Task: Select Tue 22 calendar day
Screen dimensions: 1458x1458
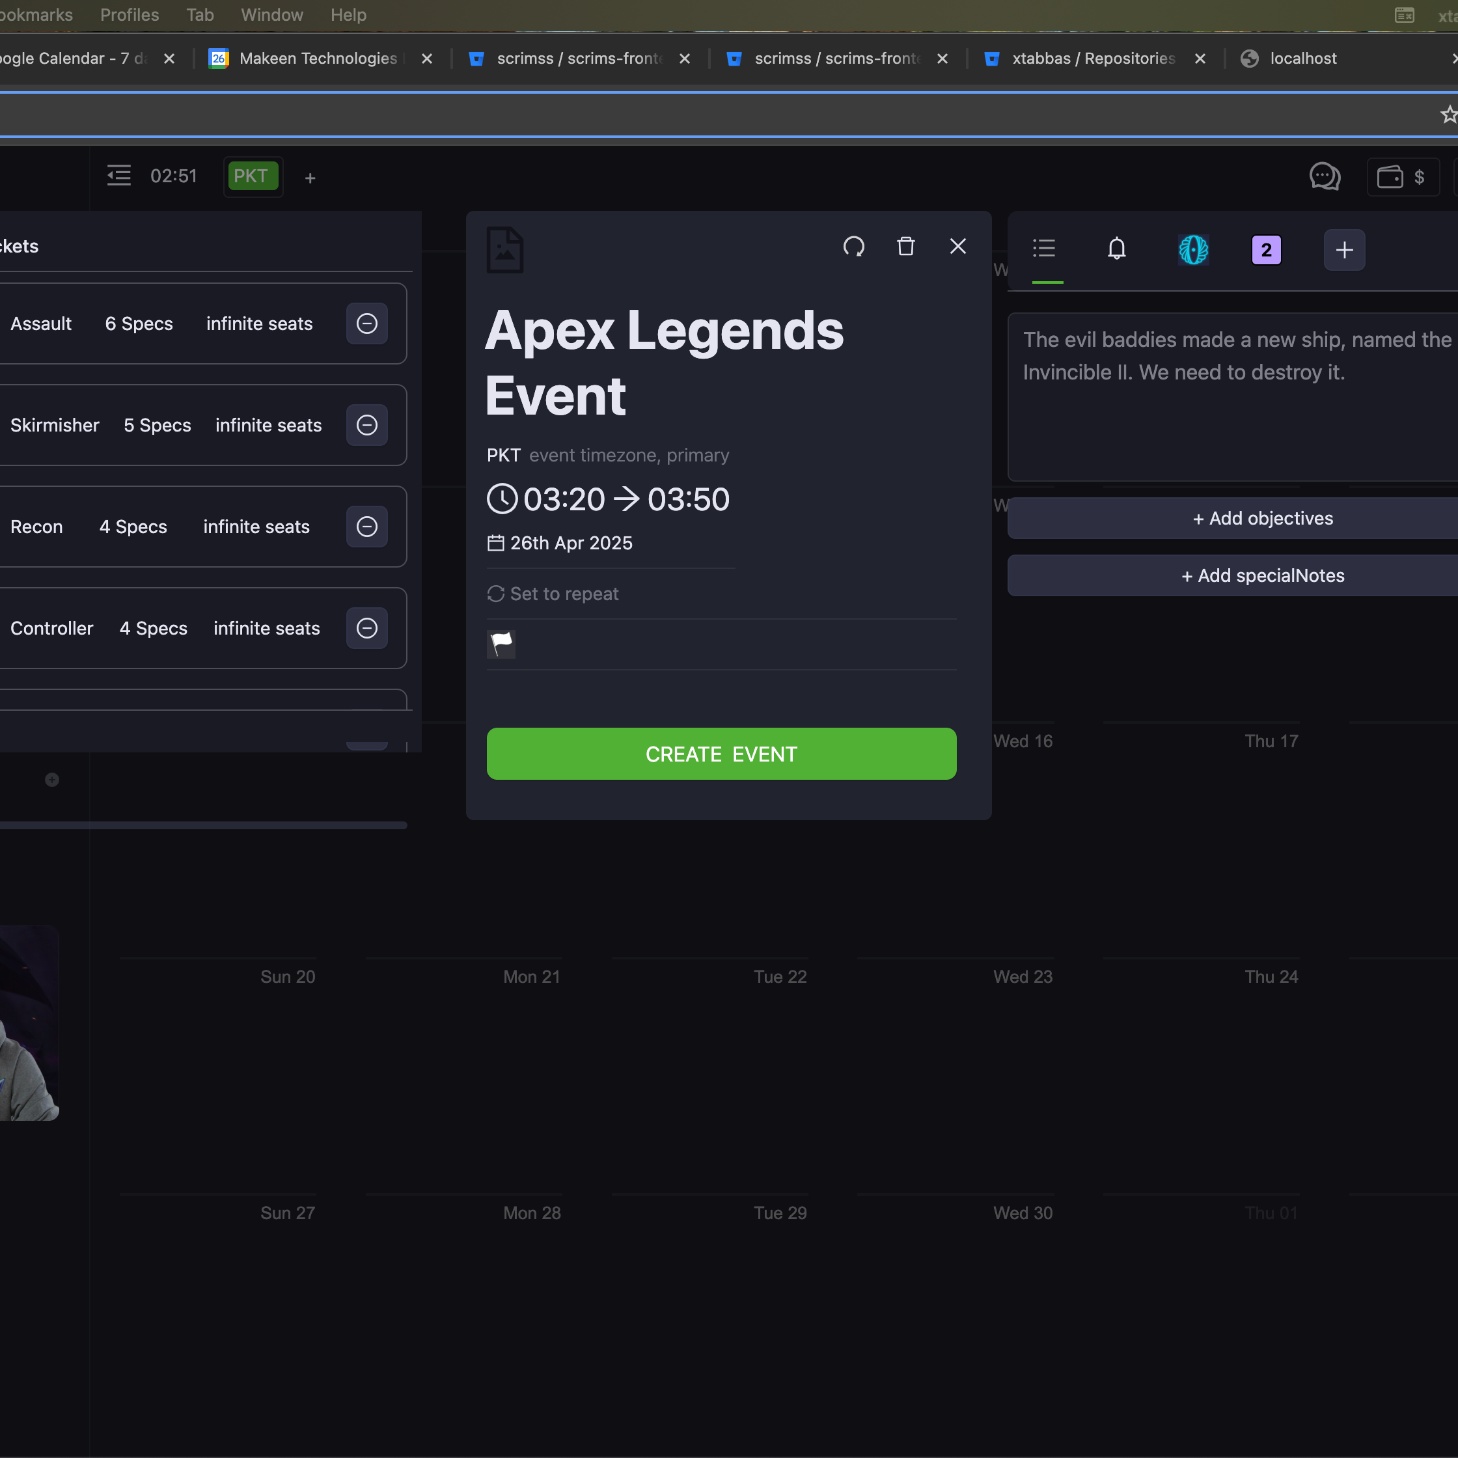Action: (x=780, y=976)
